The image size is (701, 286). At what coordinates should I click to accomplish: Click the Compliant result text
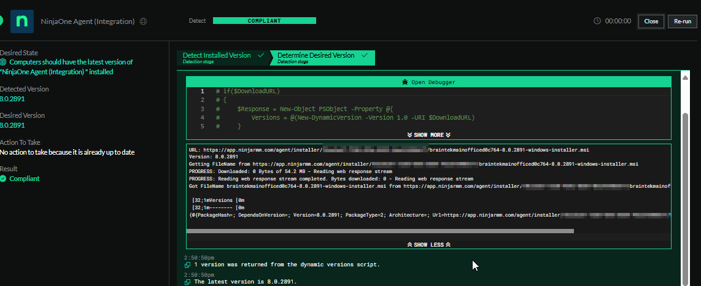tap(25, 179)
